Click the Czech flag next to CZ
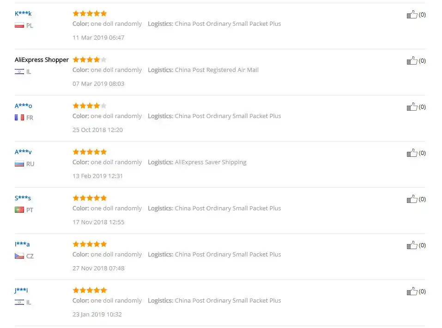 [19, 256]
